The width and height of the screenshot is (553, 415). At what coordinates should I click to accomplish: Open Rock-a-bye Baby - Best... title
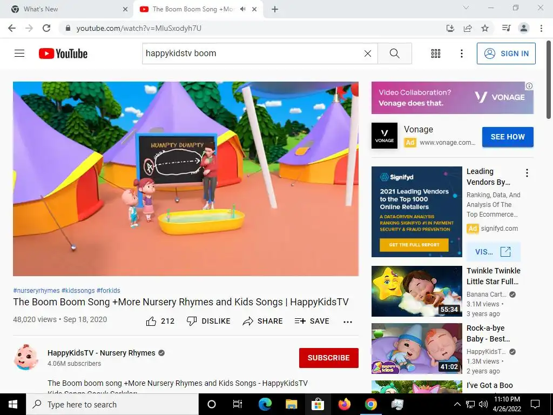tap(488, 333)
